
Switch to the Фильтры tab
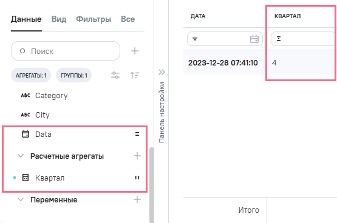[94, 19]
